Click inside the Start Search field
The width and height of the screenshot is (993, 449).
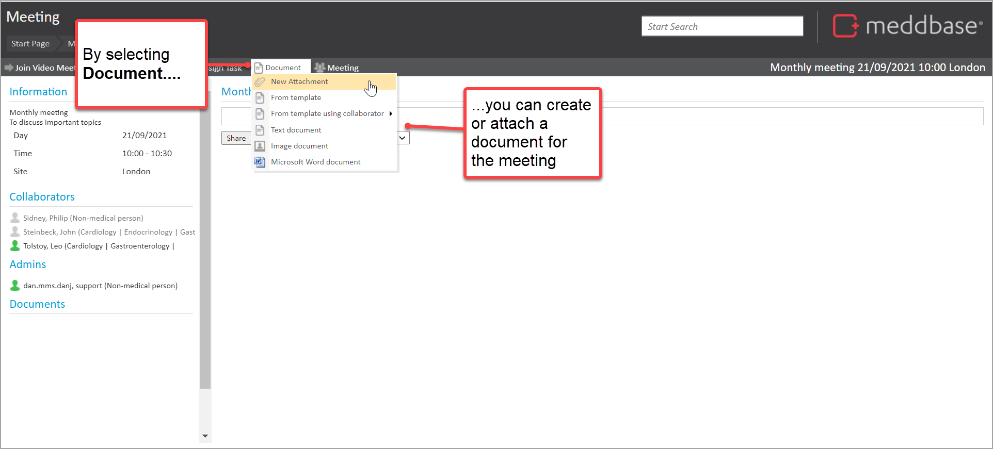pos(722,26)
